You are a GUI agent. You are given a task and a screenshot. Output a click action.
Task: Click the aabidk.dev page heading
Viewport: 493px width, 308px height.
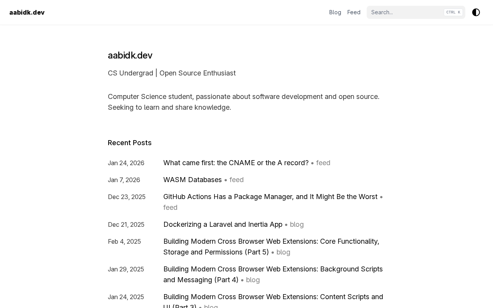[130, 55]
